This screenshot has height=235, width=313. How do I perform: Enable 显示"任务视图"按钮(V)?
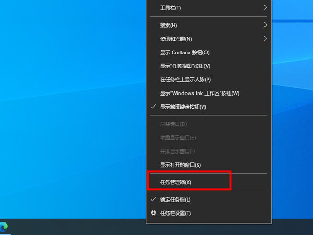pos(185,66)
